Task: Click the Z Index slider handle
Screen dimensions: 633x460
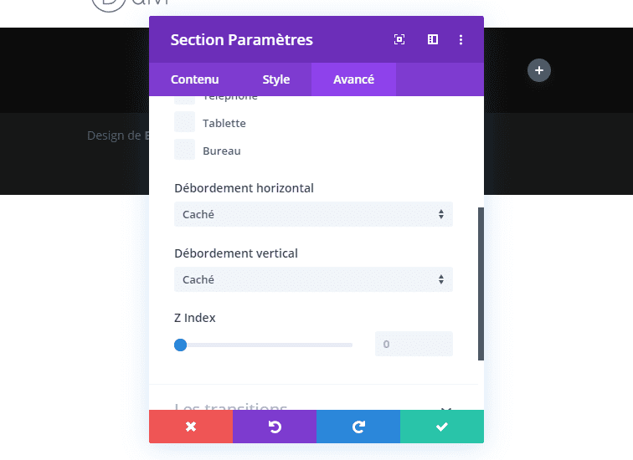Action: (181, 345)
